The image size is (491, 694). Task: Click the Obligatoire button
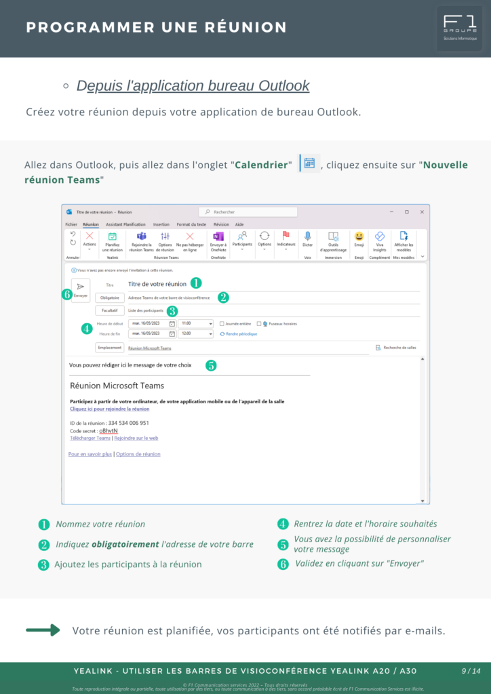coord(110,298)
